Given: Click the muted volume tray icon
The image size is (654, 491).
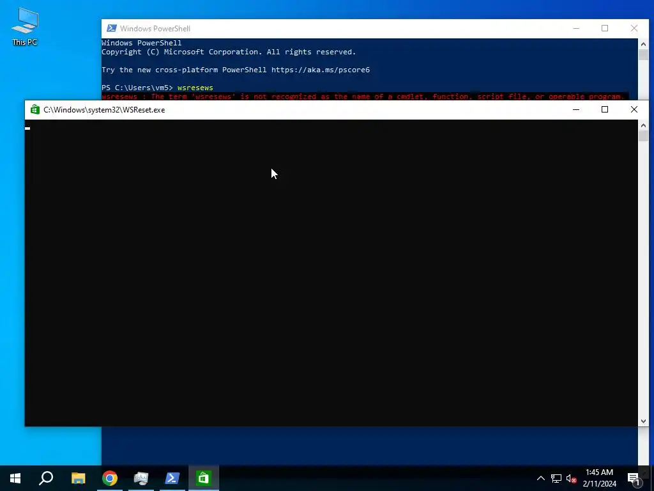Looking at the screenshot, I should pyautogui.click(x=571, y=478).
